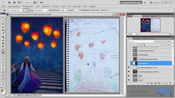Hide the Слой 0 layer
The image size is (175, 98).
tap(129, 80)
